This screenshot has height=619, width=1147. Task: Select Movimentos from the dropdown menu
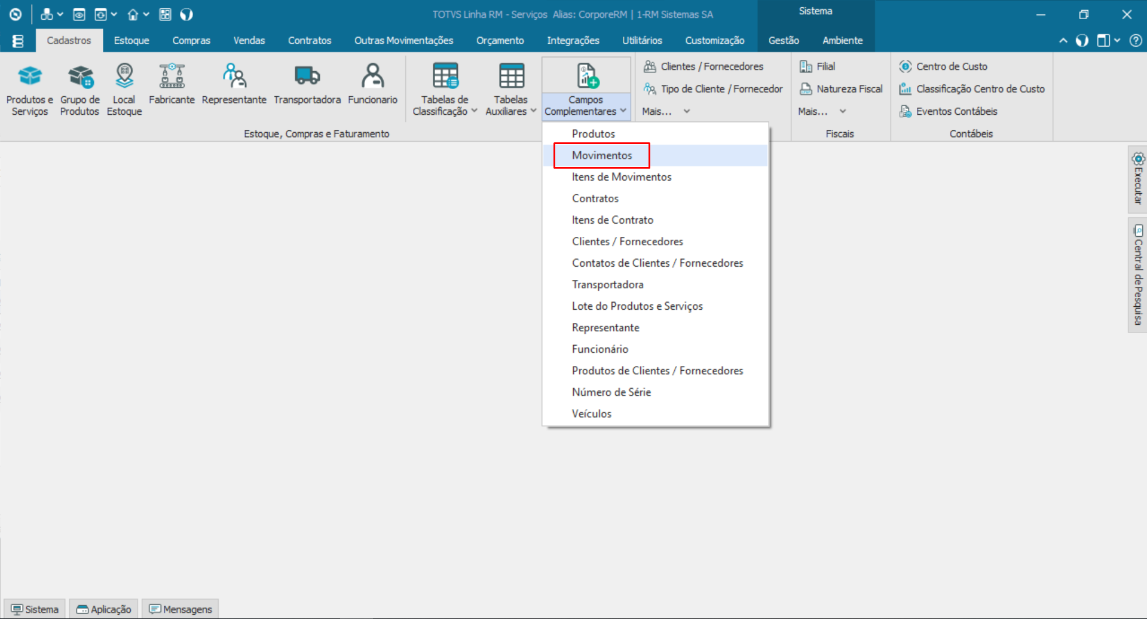pyautogui.click(x=601, y=155)
